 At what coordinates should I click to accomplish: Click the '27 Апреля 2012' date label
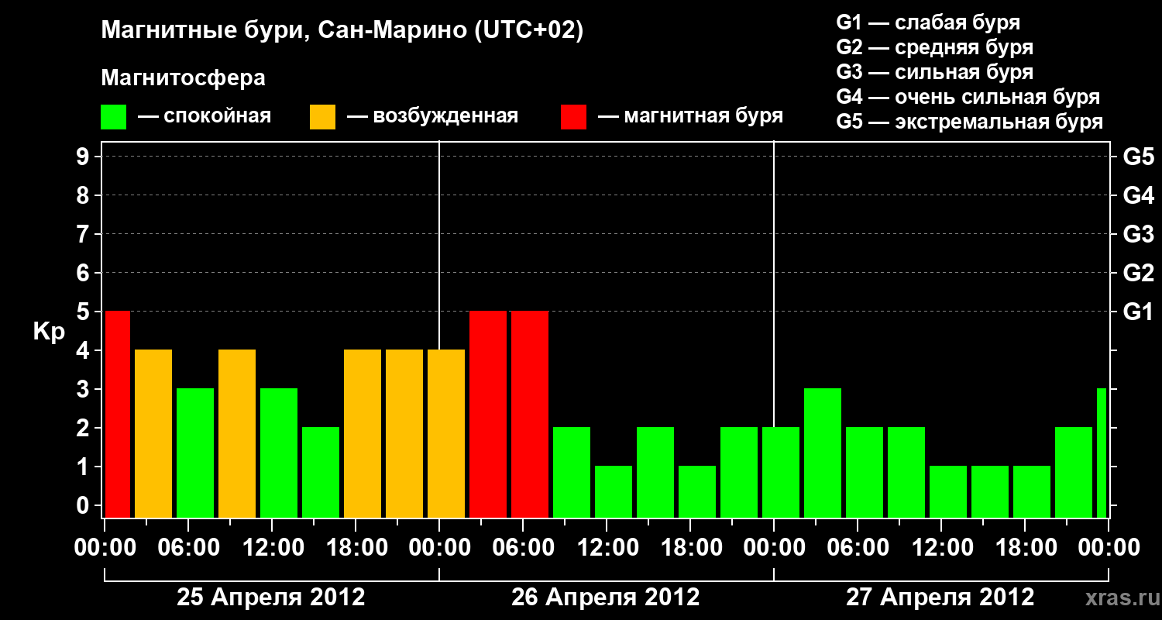940,597
